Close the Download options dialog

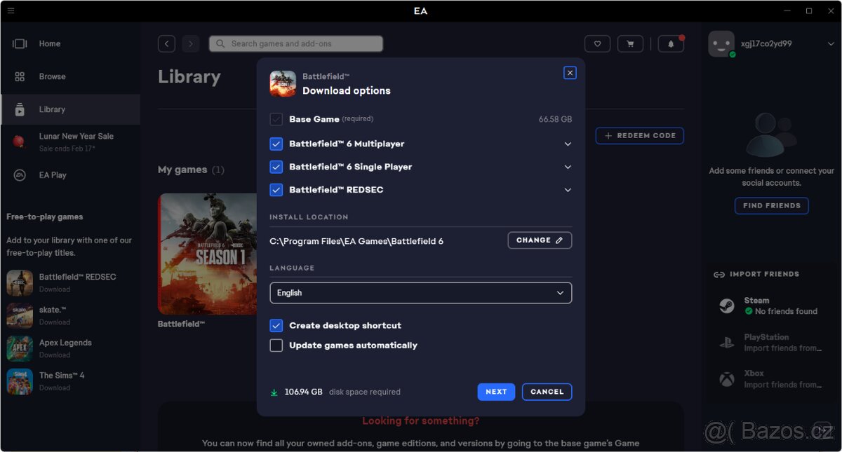pyautogui.click(x=570, y=73)
